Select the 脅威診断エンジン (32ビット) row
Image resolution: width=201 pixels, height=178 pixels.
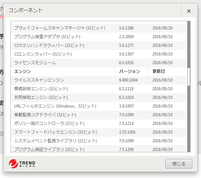click(98, 89)
